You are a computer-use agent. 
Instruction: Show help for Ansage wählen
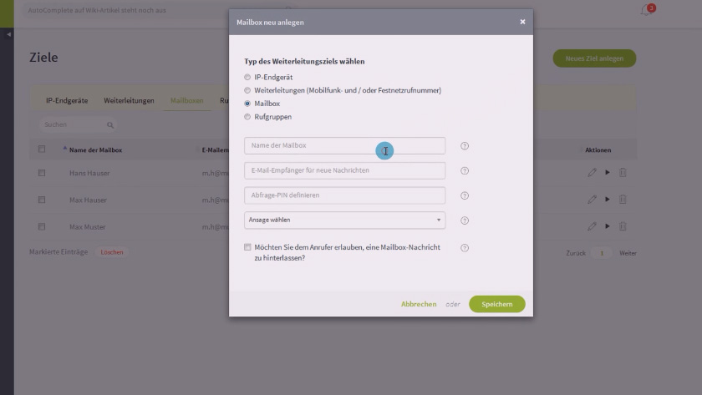[465, 220]
